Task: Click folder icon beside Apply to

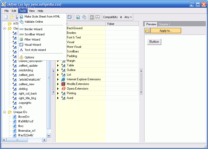Action: point(147,31)
